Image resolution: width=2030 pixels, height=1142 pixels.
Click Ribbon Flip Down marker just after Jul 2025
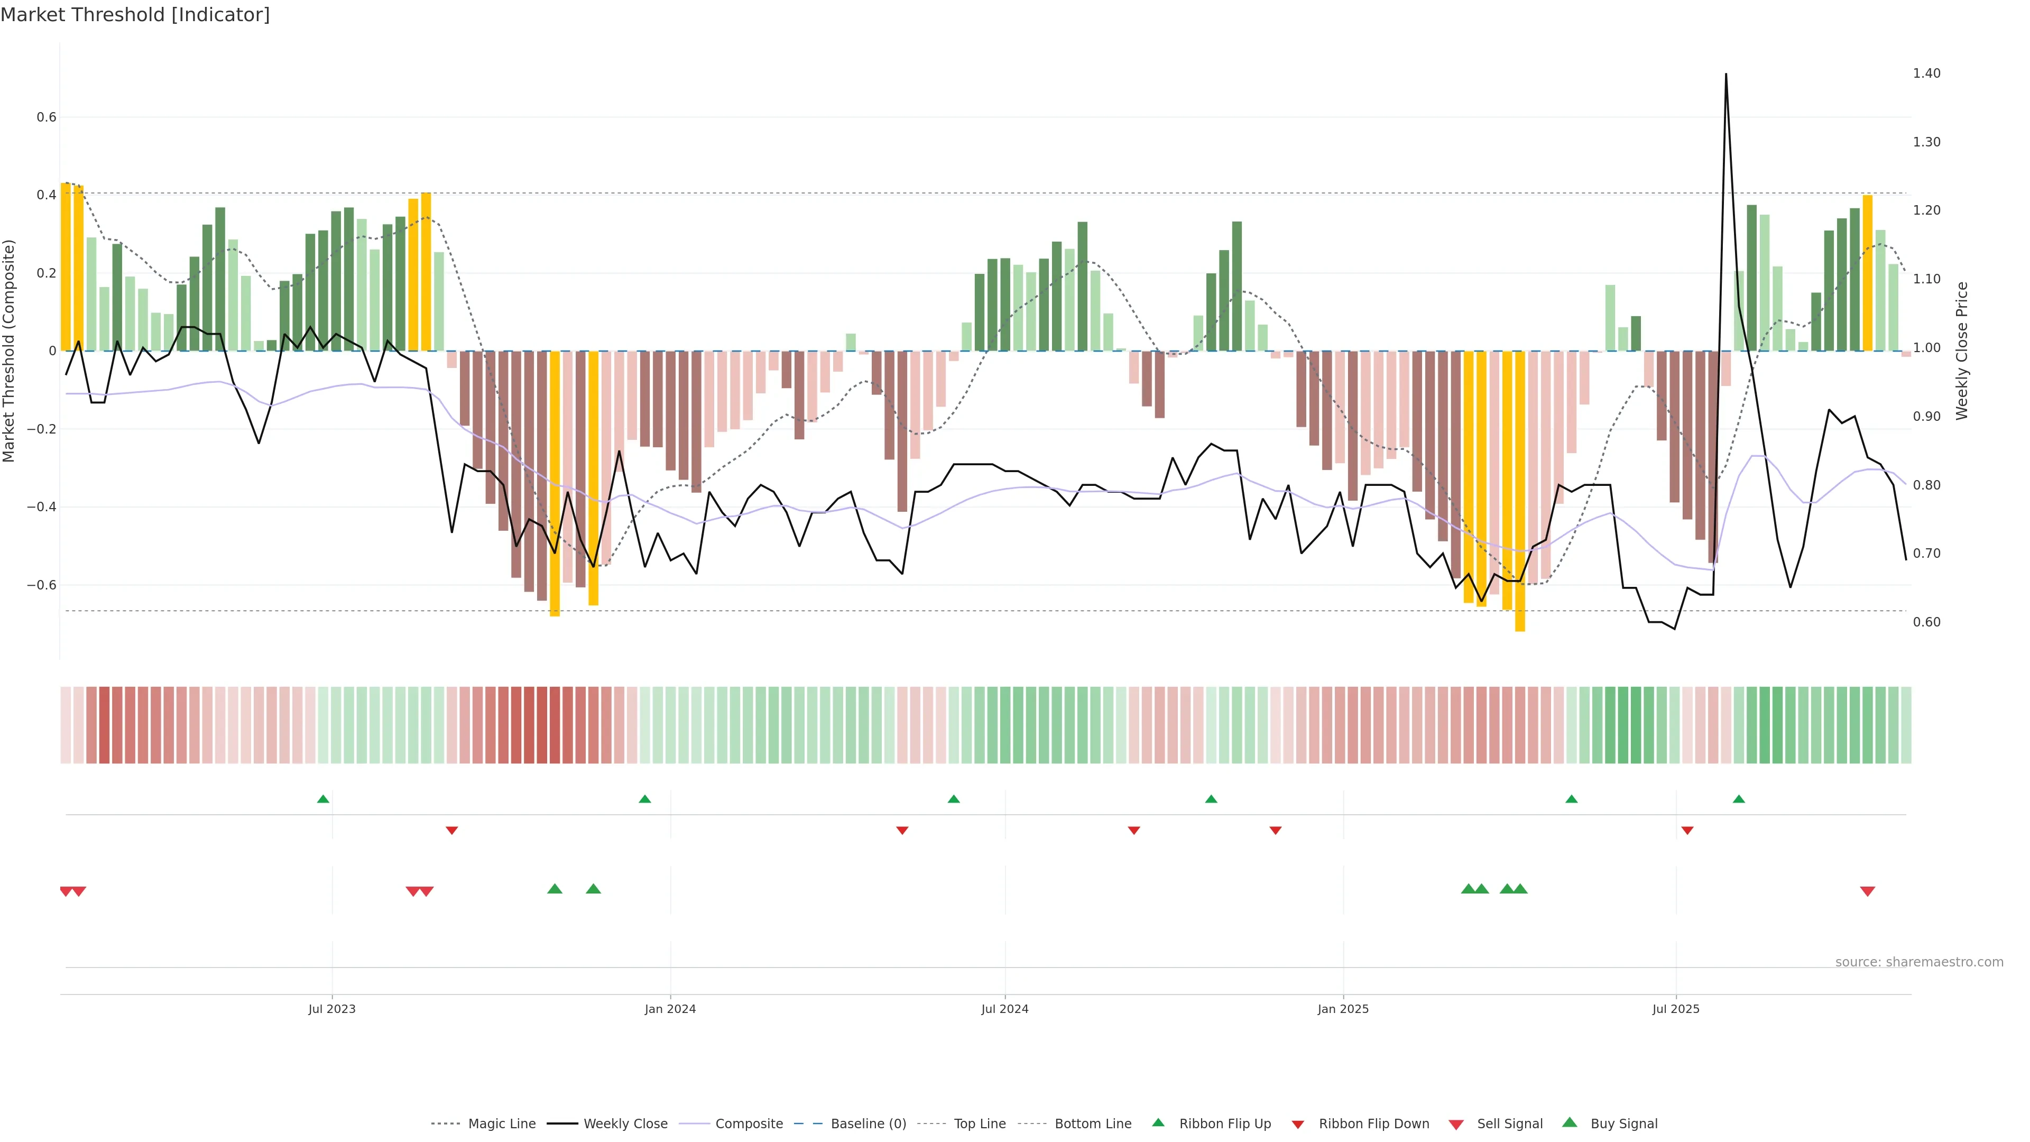point(1687,831)
